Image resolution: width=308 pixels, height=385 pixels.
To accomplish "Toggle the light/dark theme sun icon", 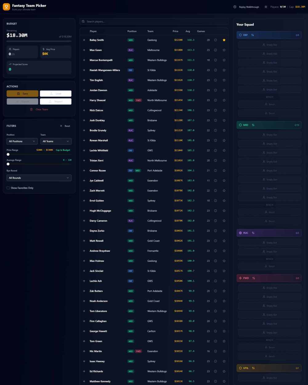I will point(266,7).
